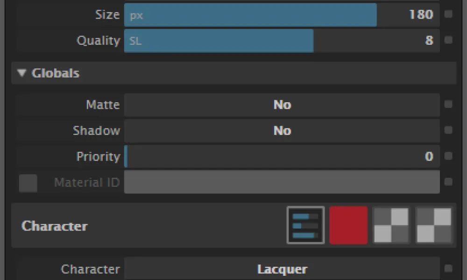The height and width of the screenshot is (280, 467).
Task: Click the Quality SL slider
Action: point(282,41)
